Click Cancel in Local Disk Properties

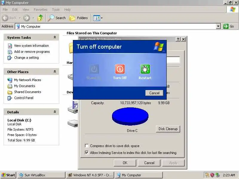point(149,163)
